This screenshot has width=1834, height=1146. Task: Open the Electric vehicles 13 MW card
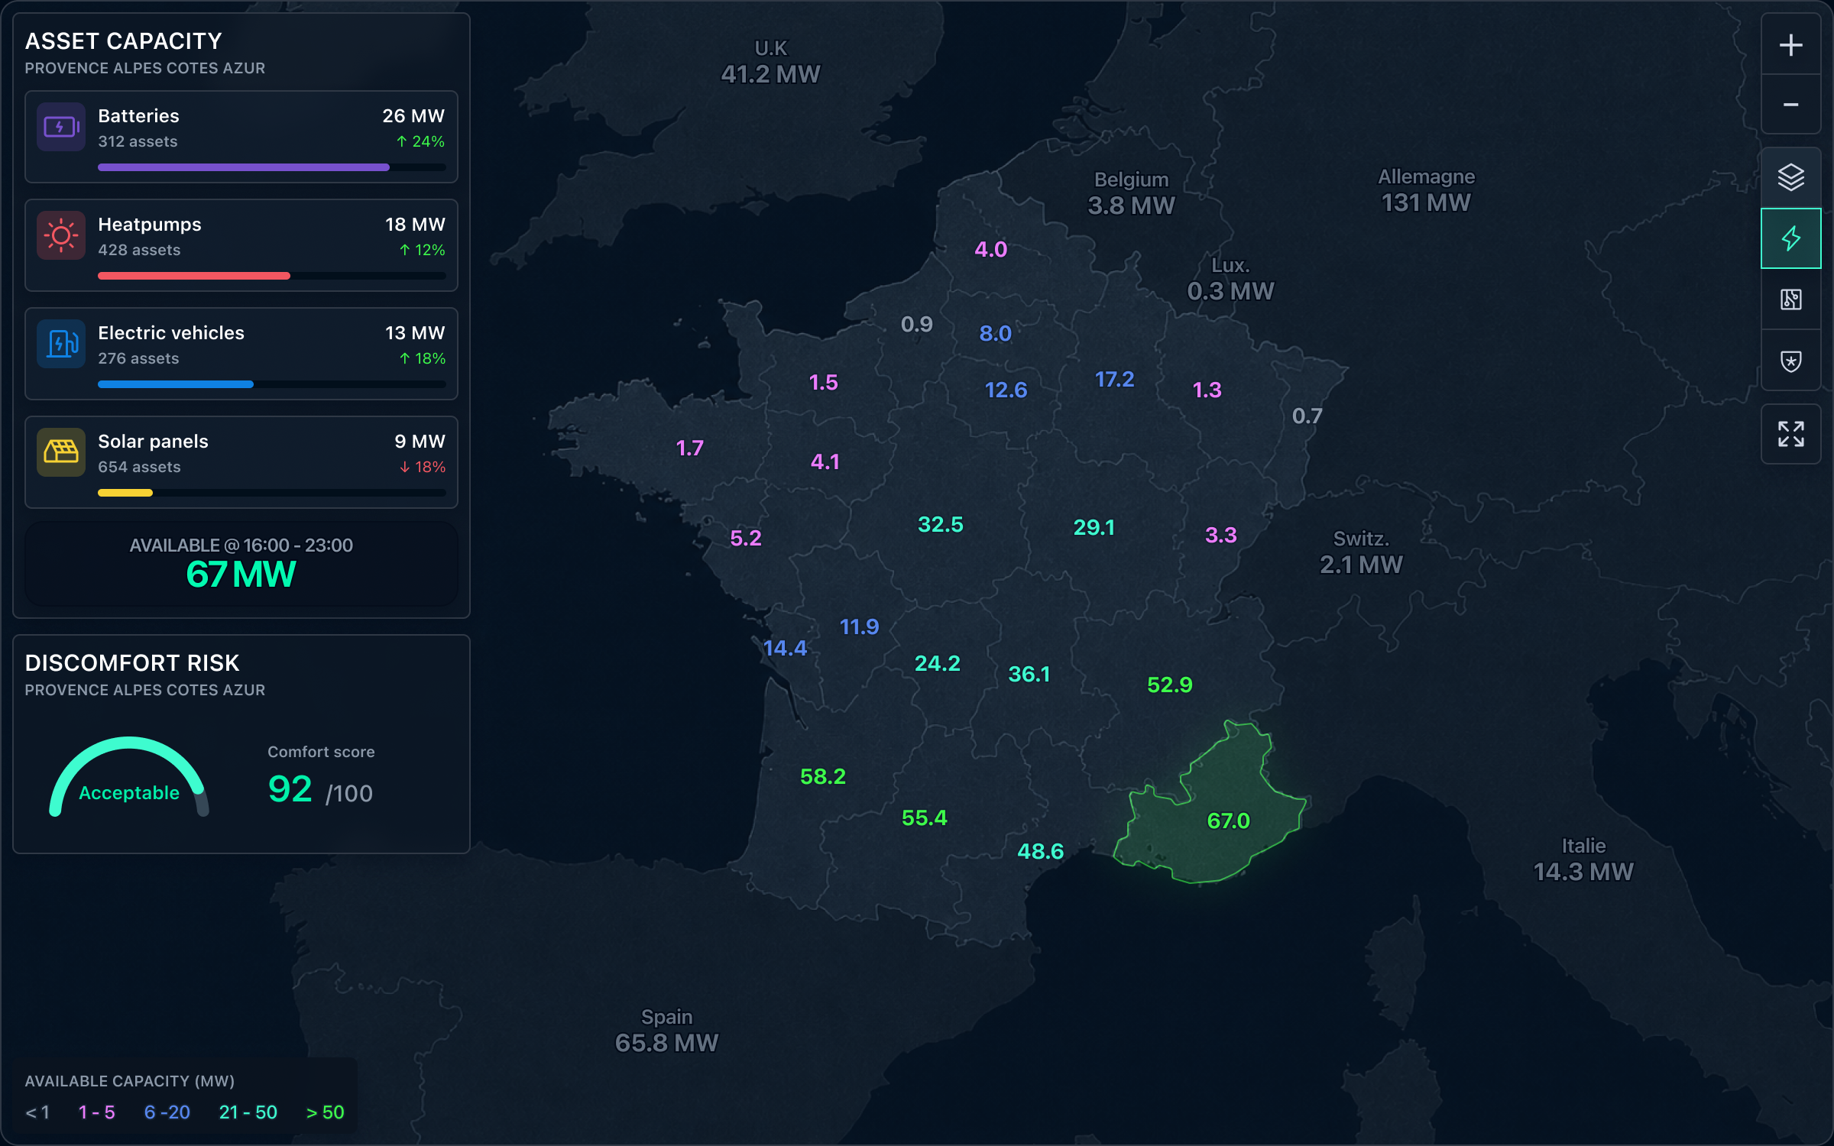click(x=241, y=354)
